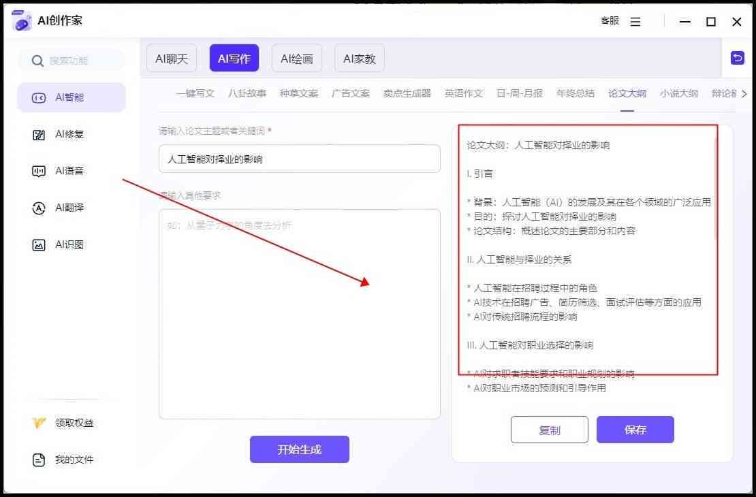Image resolution: width=756 pixels, height=497 pixels.
Task: Click the search magnifier icon
Action: pos(37,61)
